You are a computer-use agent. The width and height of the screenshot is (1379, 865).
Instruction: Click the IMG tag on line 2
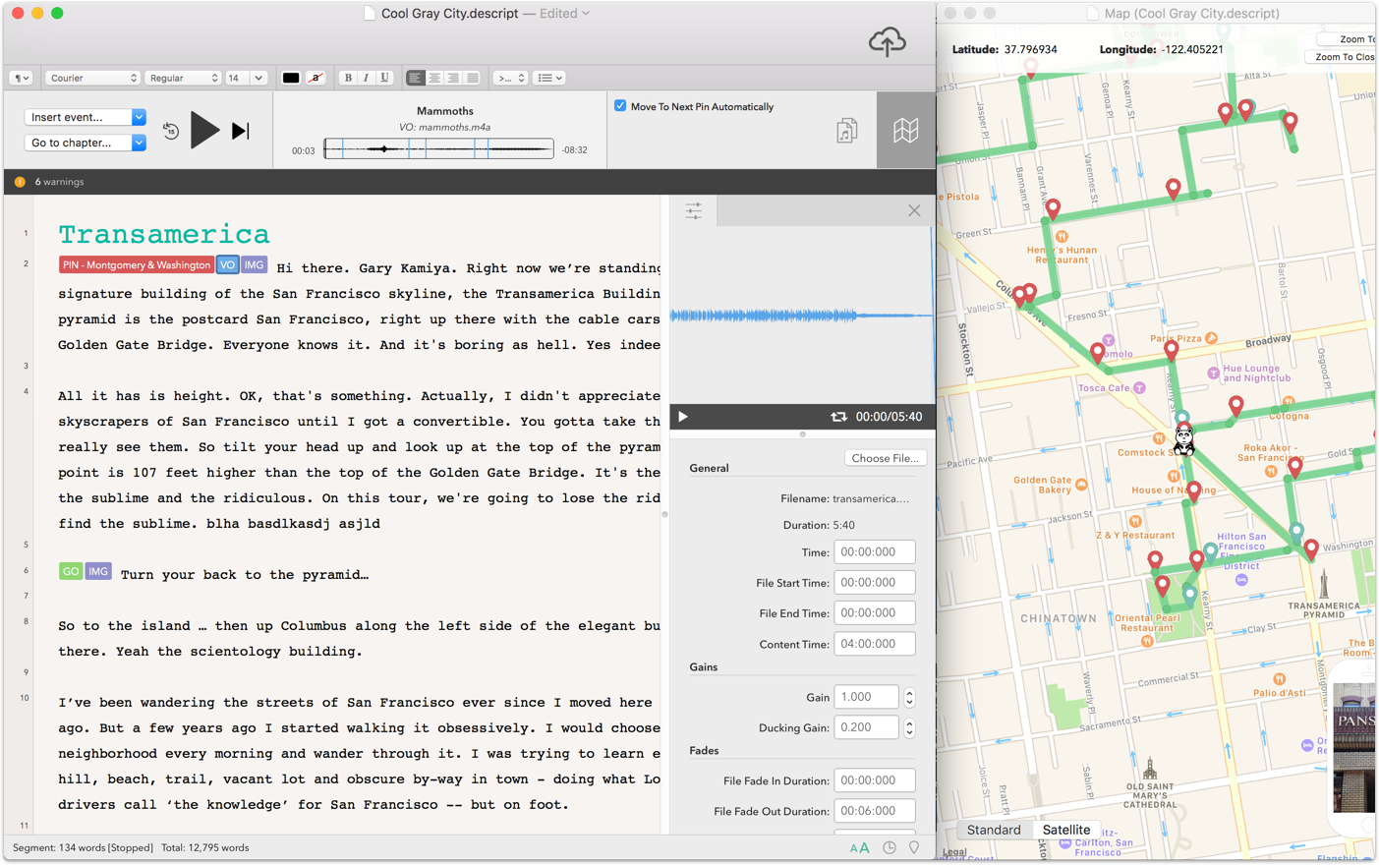tap(254, 265)
